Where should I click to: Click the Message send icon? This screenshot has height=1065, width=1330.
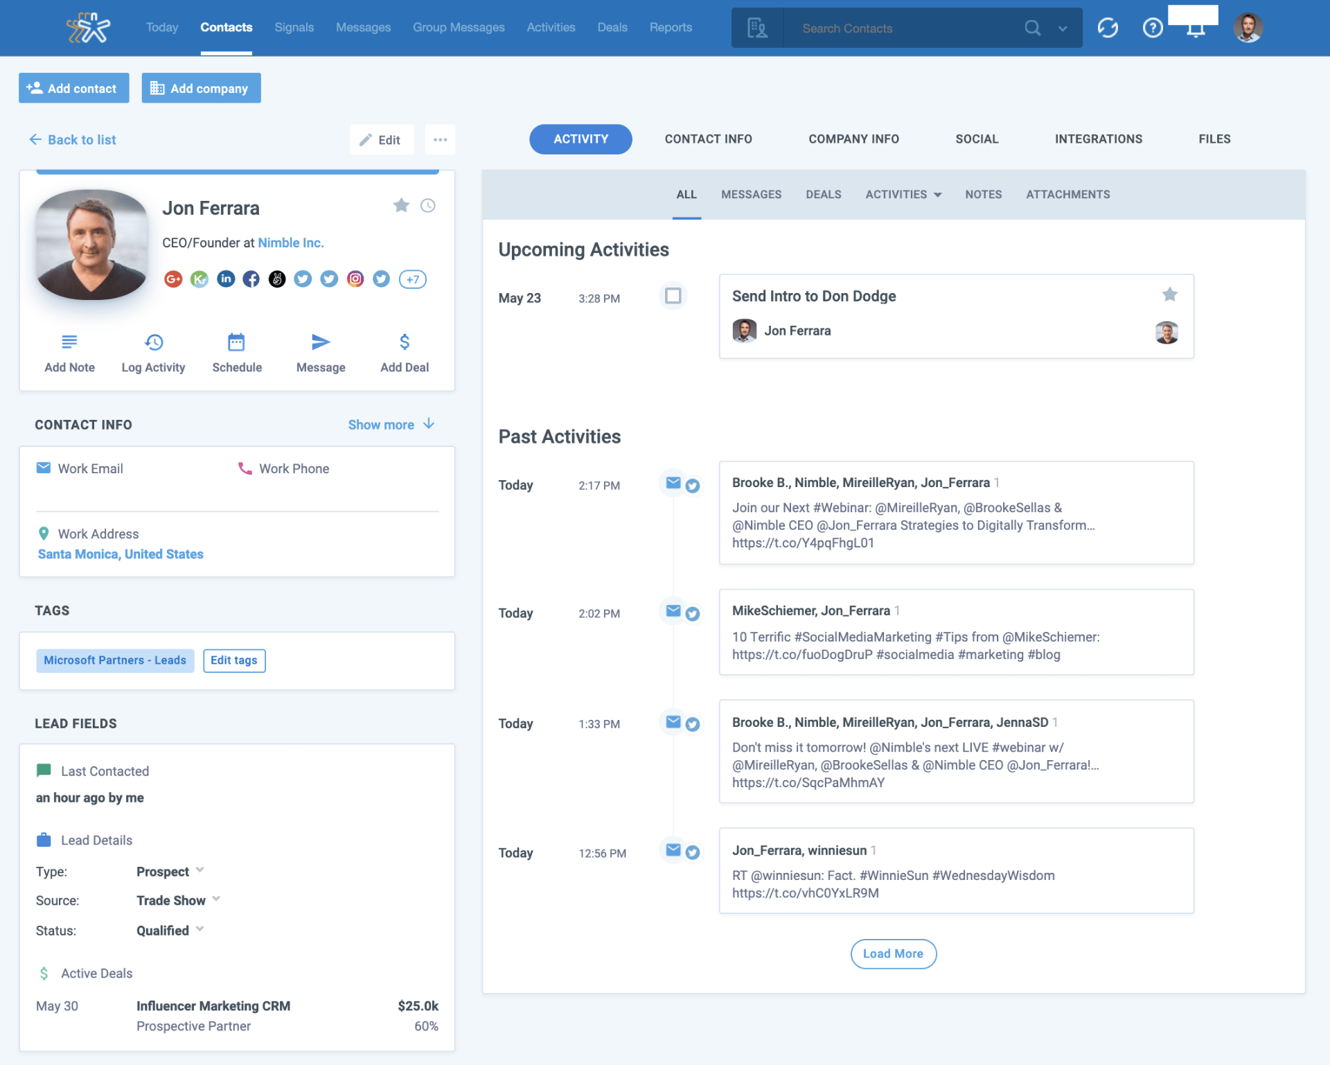pos(321,342)
